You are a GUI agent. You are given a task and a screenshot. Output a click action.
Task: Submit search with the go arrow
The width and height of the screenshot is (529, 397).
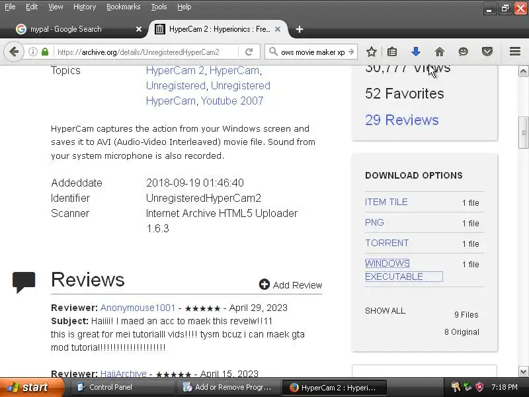(x=351, y=52)
